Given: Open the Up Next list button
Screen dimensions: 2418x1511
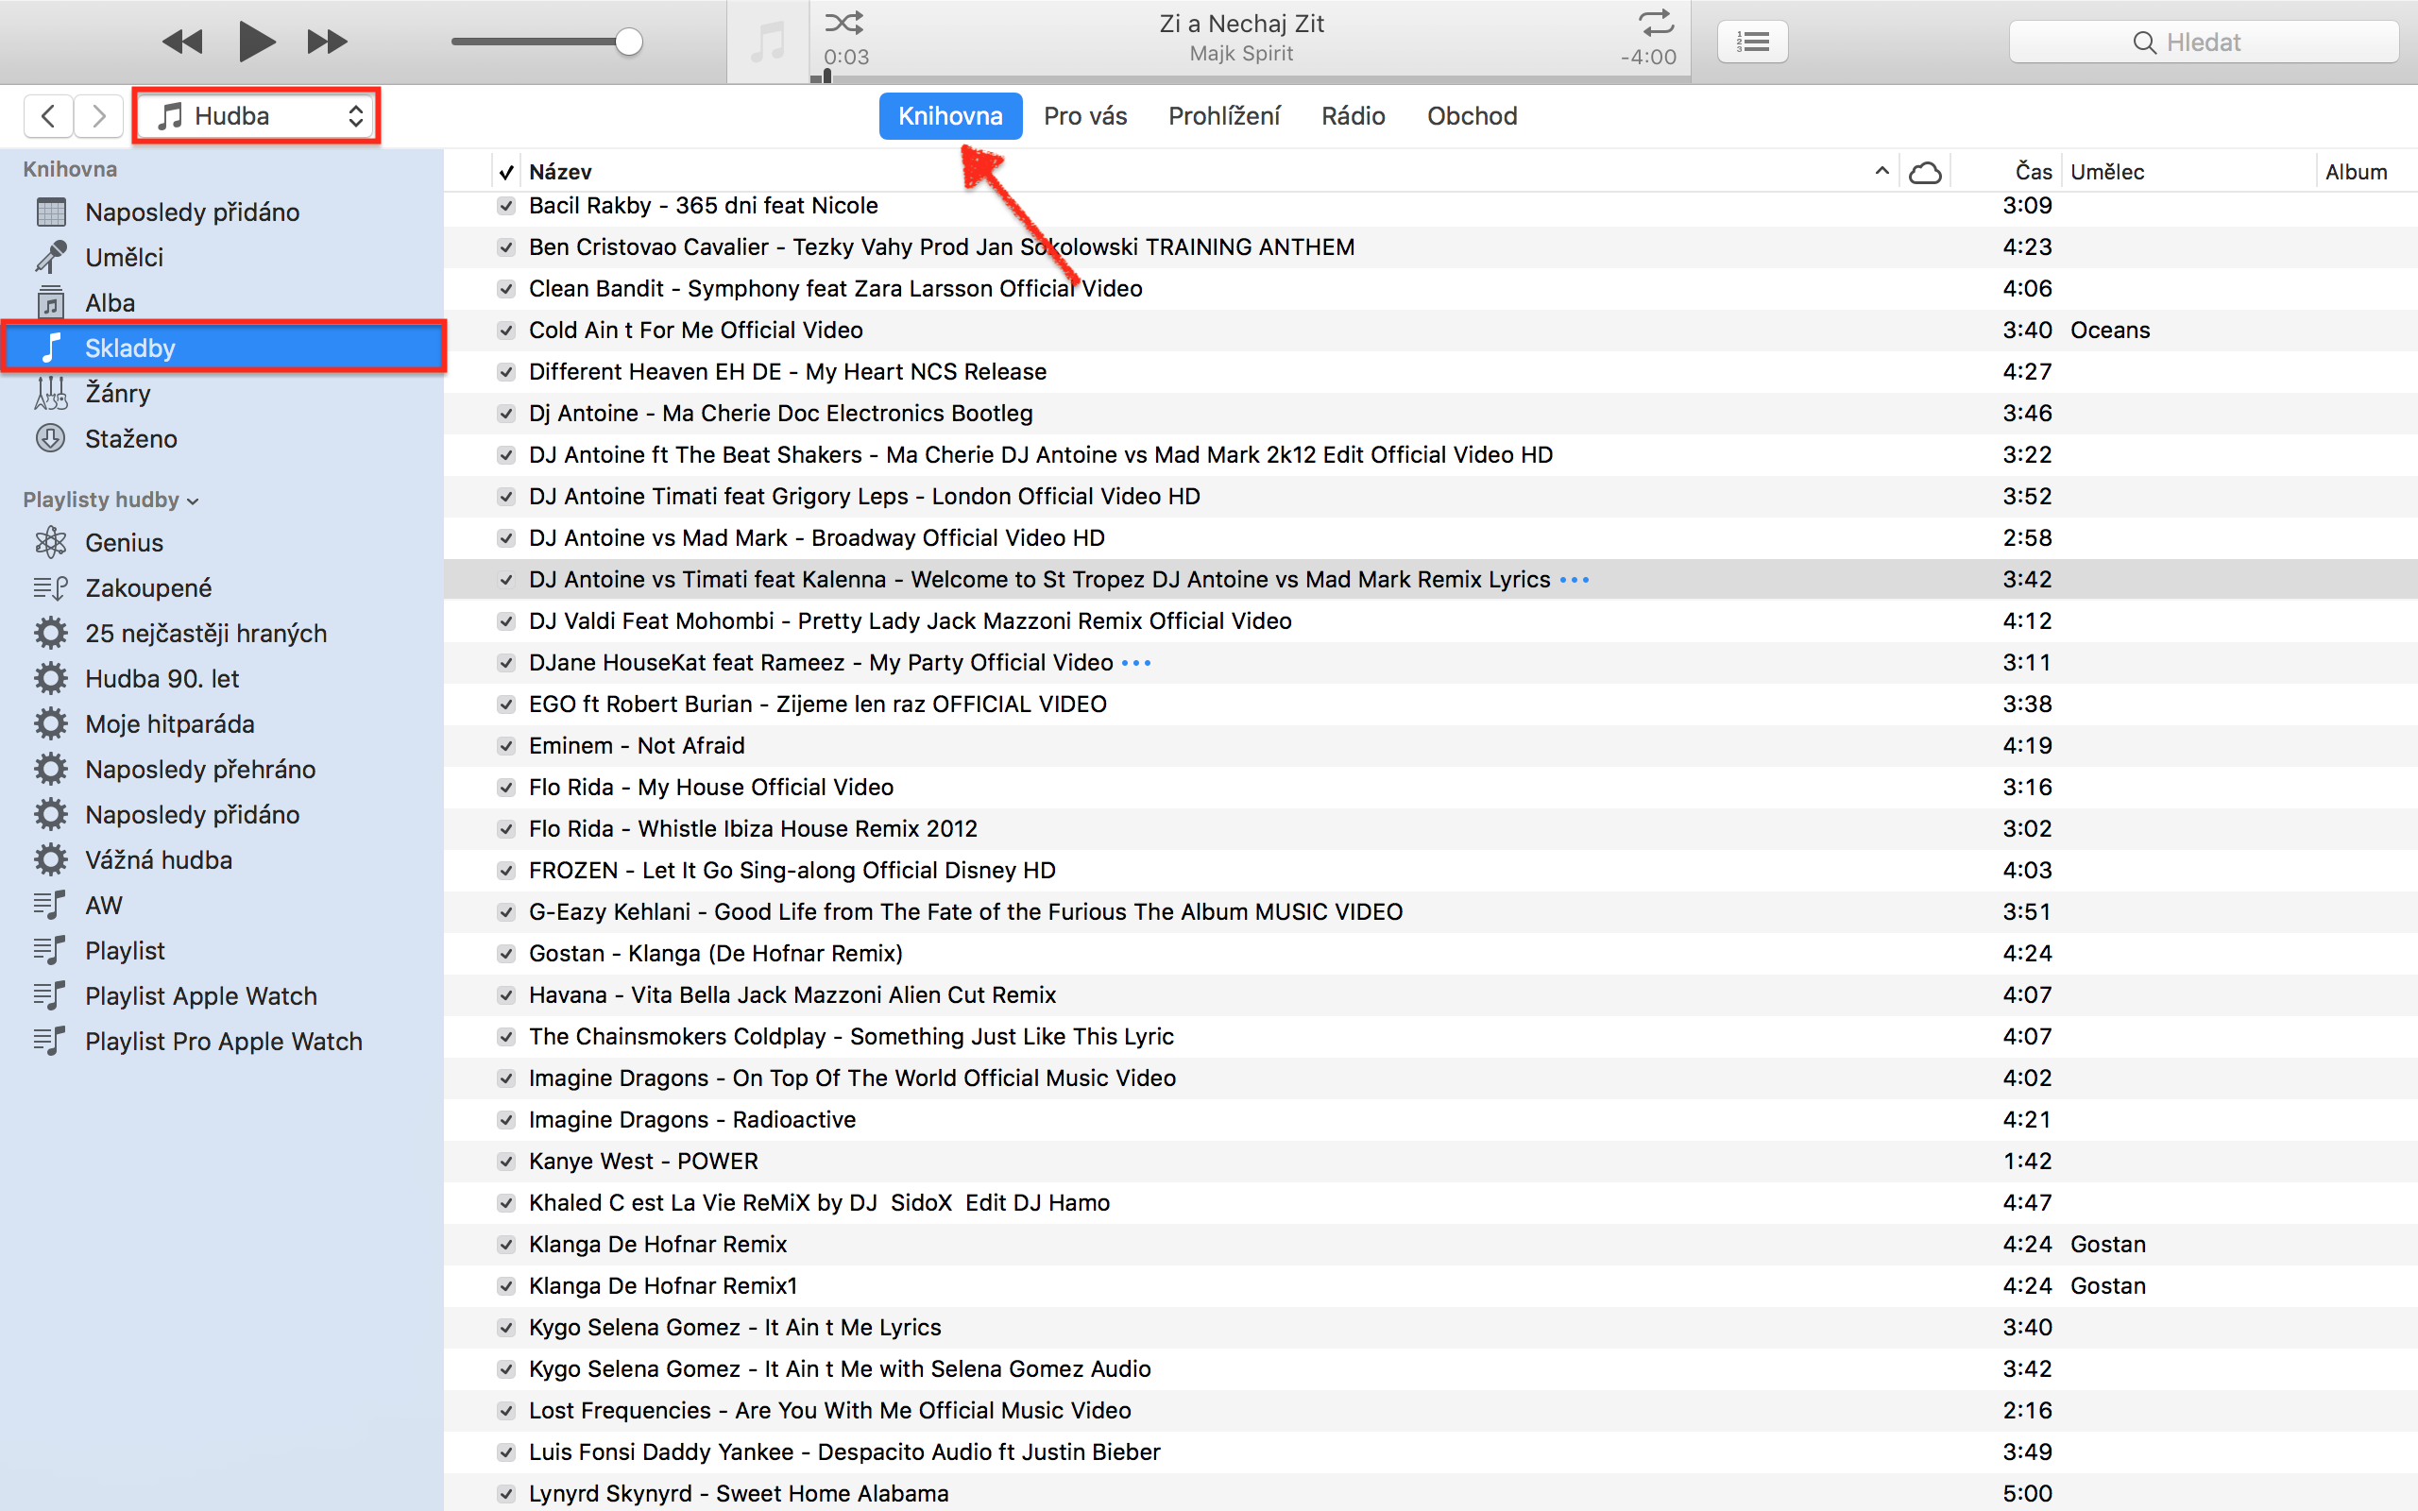Looking at the screenshot, I should tap(1752, 42).
